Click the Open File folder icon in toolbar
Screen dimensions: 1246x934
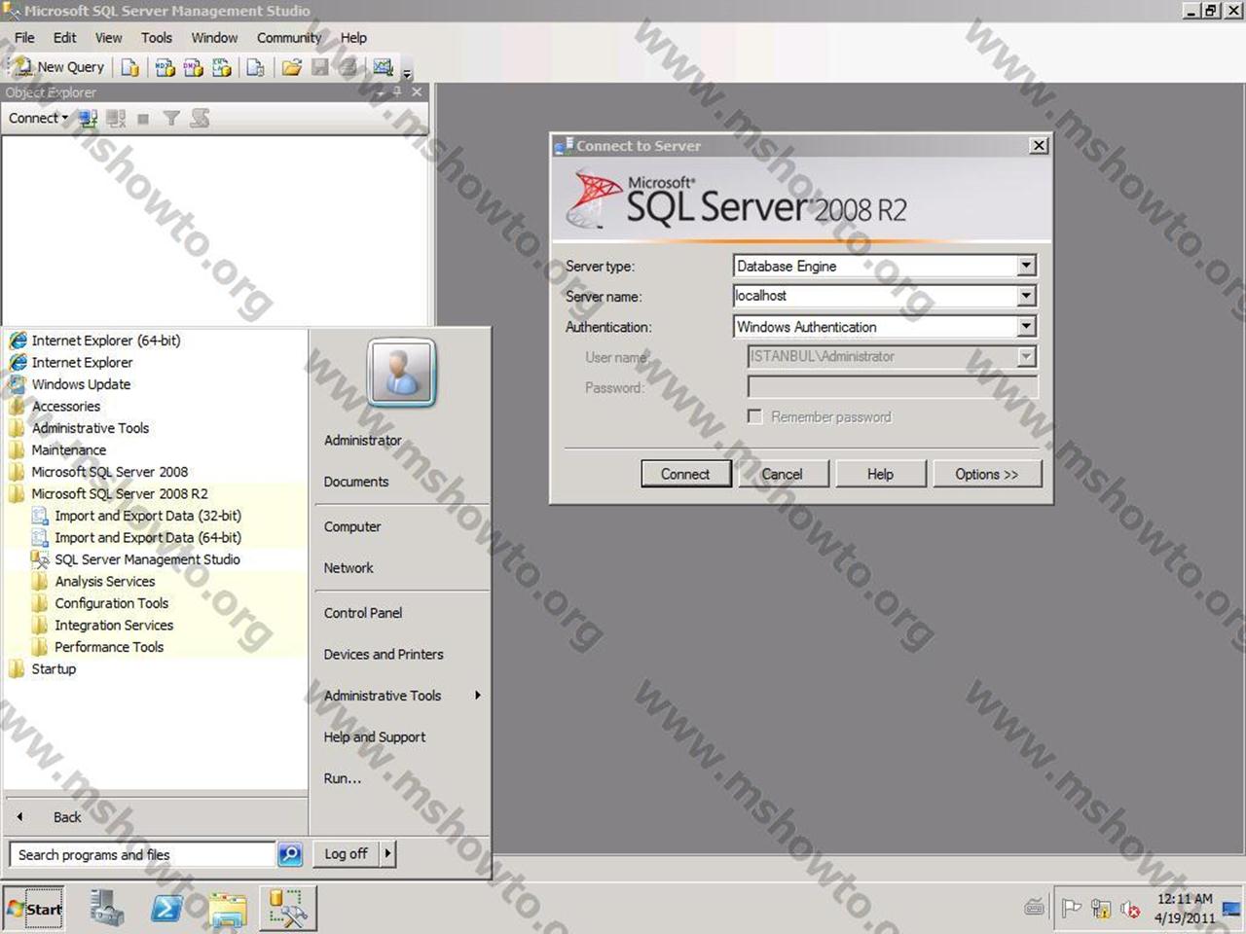click(291, 67)
